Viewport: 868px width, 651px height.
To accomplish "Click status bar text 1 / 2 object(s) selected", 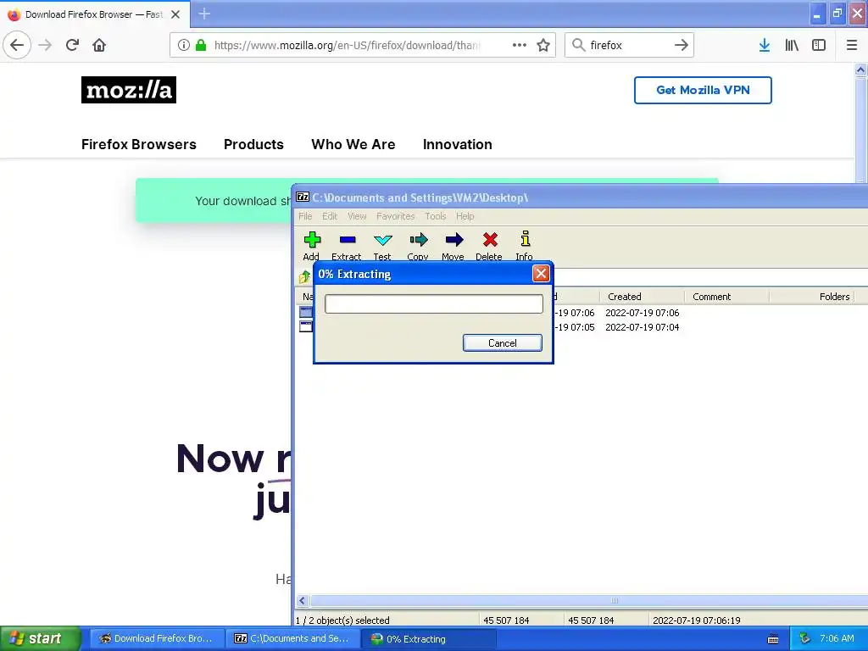I will (x=342, y=620).
